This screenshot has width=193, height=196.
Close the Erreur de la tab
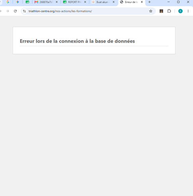[142, 2]
